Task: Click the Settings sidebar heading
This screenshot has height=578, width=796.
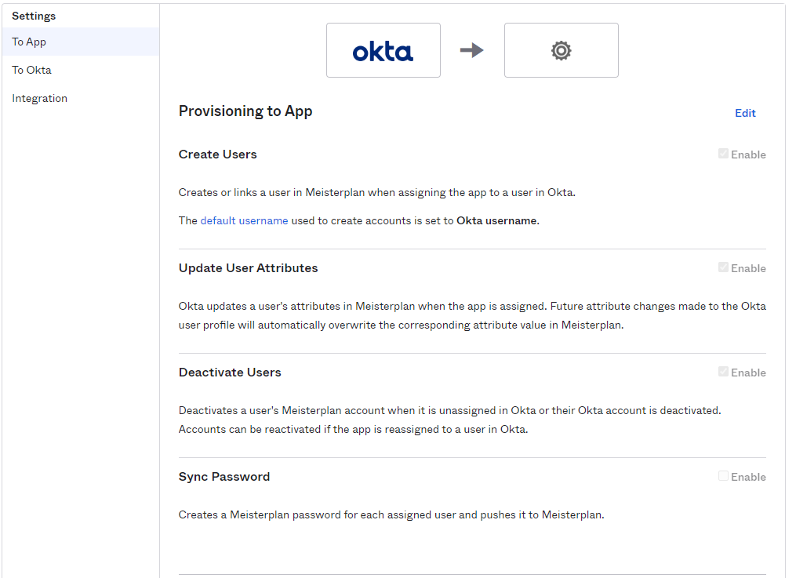Action: click(34, 16)
